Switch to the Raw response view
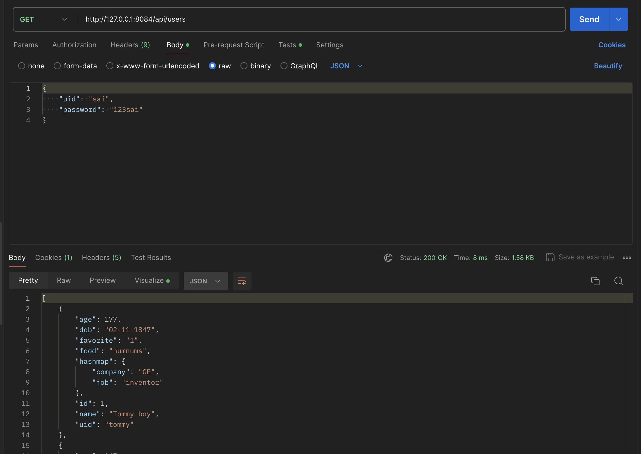 pos(64,280)
